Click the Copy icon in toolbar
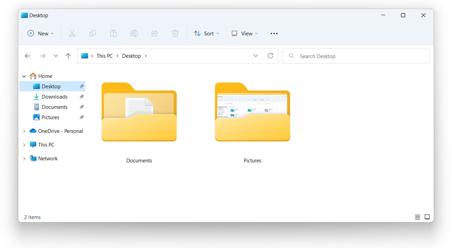Screen dimensions: 452x248 (x=92, y=33)
